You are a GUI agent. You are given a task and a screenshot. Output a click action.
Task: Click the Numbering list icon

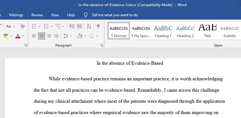click(x=46, y=26)
